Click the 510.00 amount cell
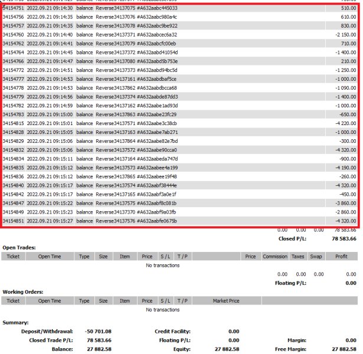This screenshot has height=354, width=363. click(348, 8)
